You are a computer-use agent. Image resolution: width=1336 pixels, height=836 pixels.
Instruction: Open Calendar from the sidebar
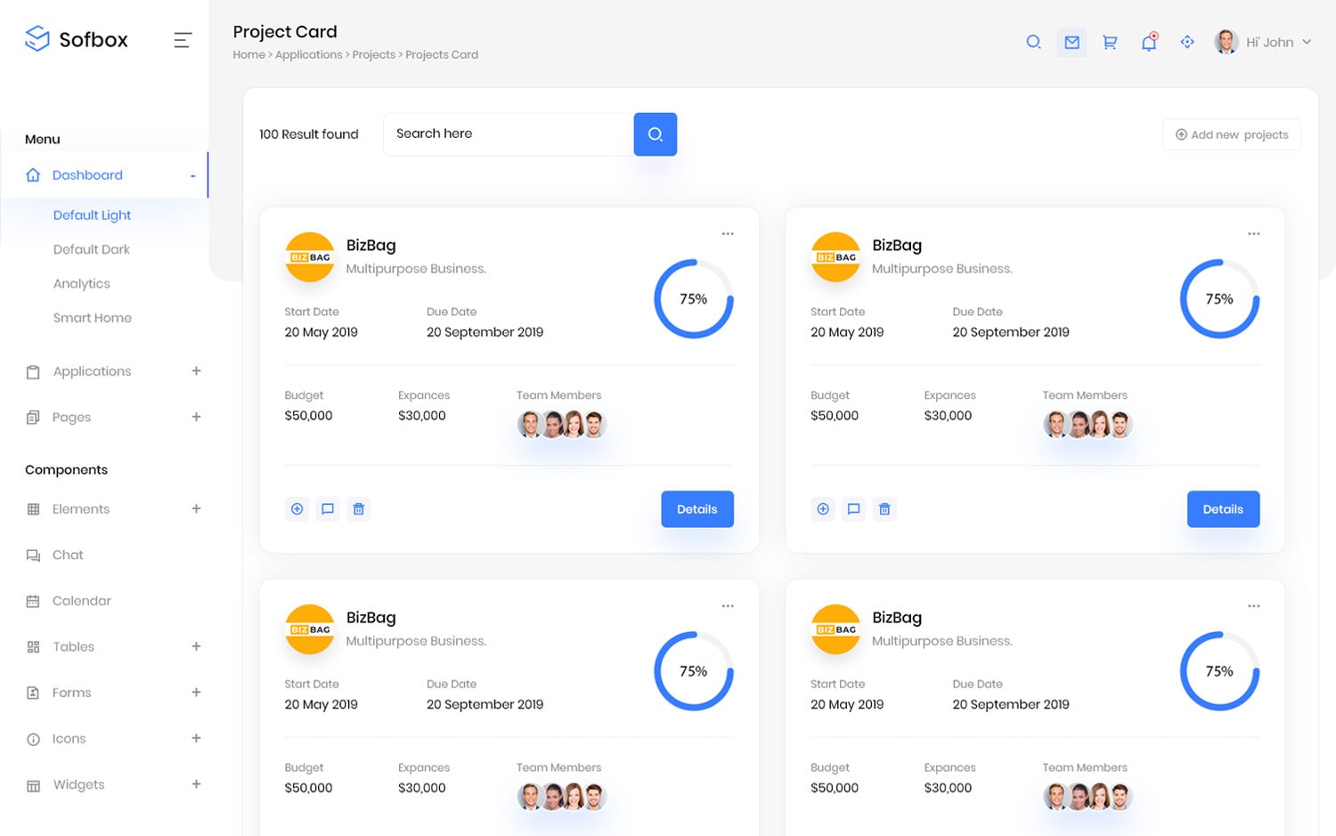(x=82, y=601)
